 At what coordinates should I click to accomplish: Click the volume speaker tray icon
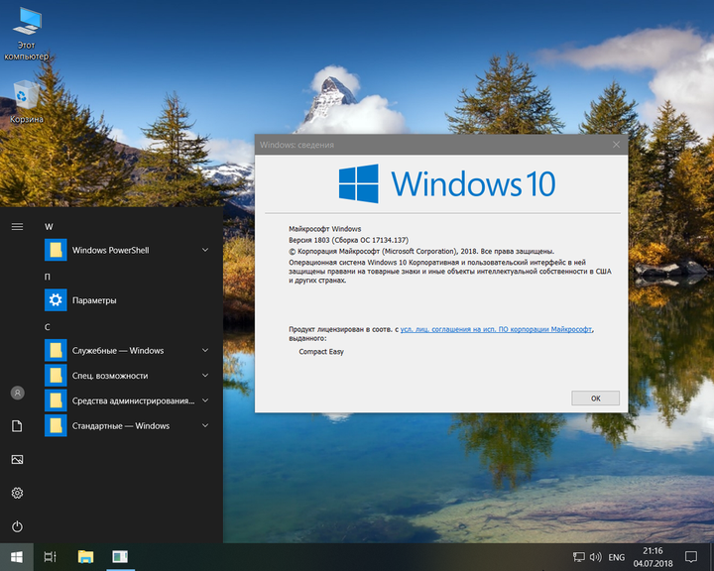(x=596, y=557)
